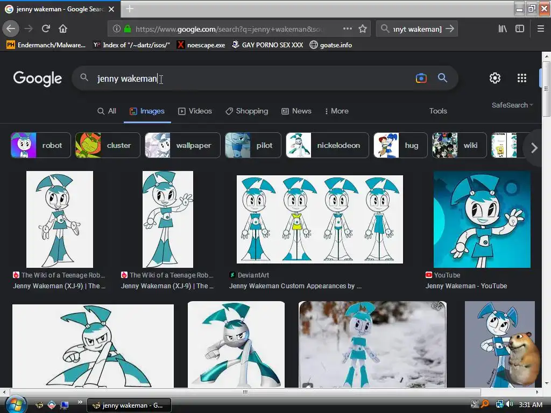Open Google quick settings gear
Image resolution: width=551 pixels, height=413 pixels.
pos(495,78)
